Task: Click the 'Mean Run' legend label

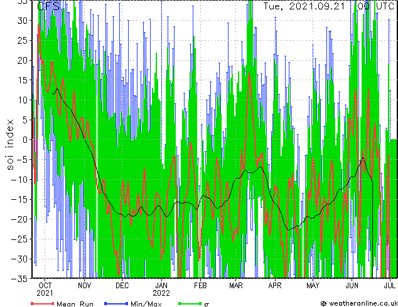Action: pyautogui.click(x=75, y=304)
